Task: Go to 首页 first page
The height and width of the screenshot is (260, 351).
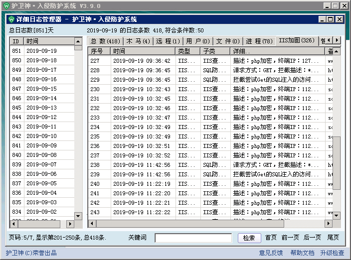Action: click(x=271, y=238)
